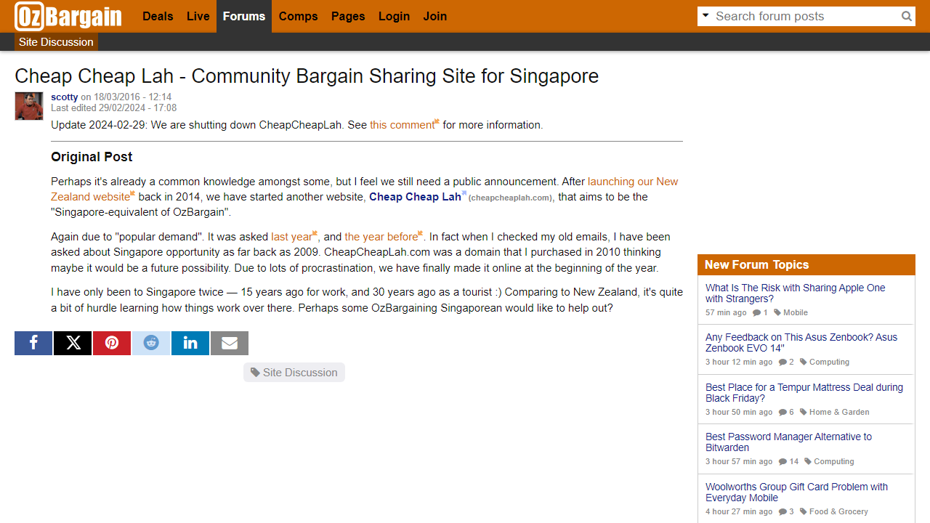Click in the search forum posts field

tap(803, 16)
